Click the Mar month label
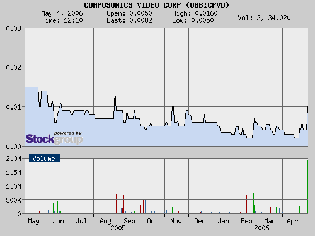The image size is (315, 236). tap(270, 221)
